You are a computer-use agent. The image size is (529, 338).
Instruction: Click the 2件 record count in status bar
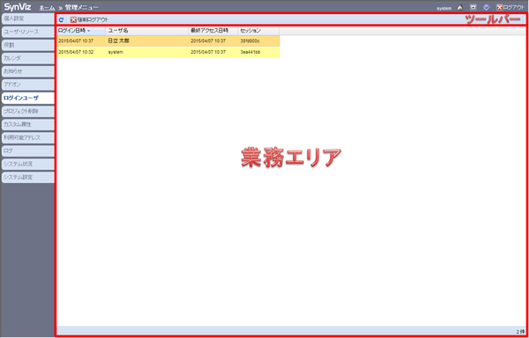(x=520, y=332)
